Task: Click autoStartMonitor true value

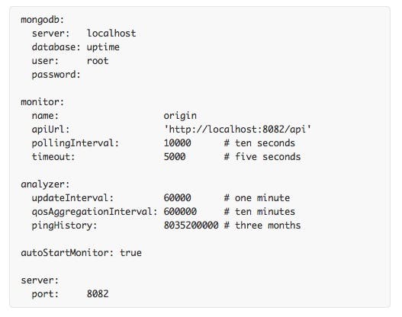Action: [x=130, y=253]
